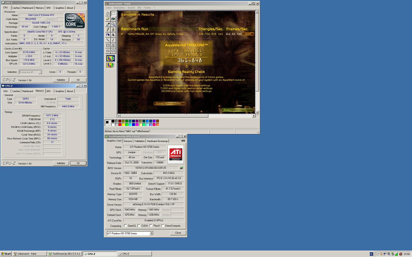
Task: Choose the opaque selection option in Paint
Action: [110, 58]
